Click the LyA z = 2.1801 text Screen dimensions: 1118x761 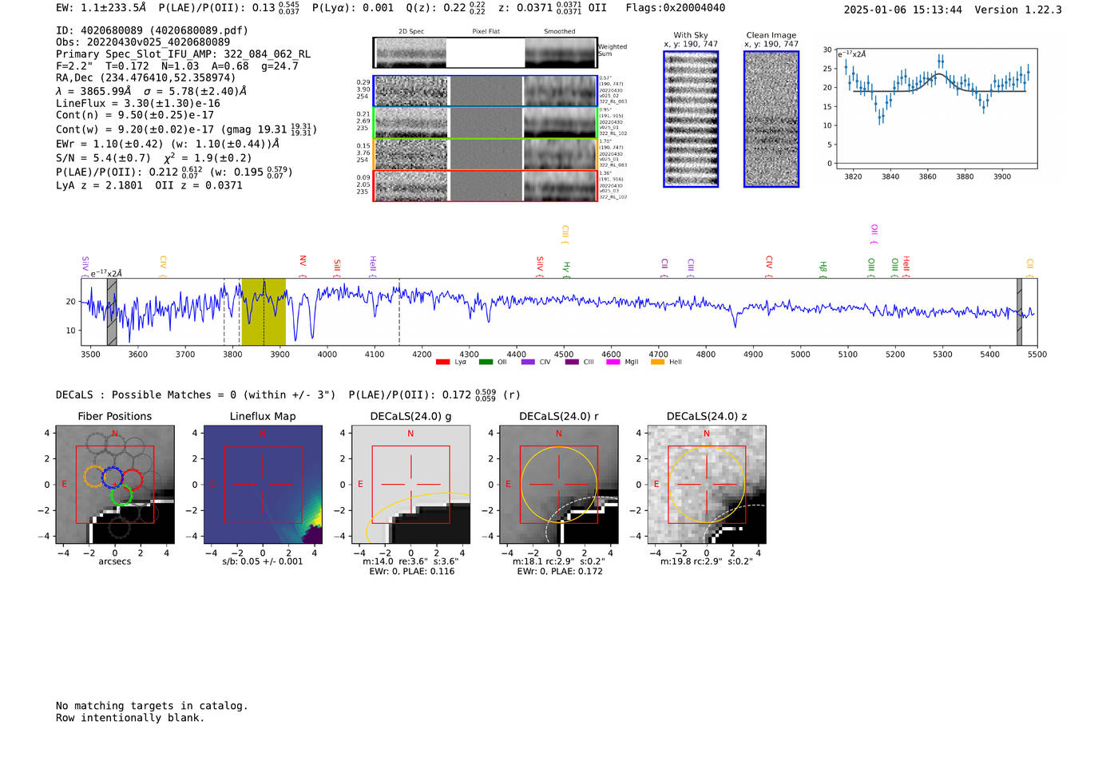point(99,185)
